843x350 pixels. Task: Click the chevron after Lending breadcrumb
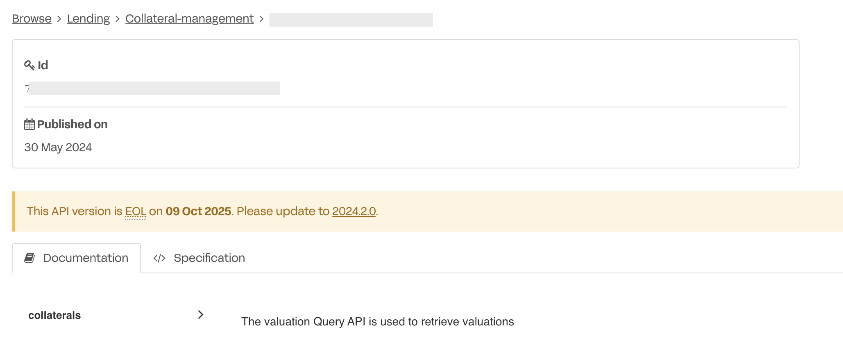coord(117,19)
